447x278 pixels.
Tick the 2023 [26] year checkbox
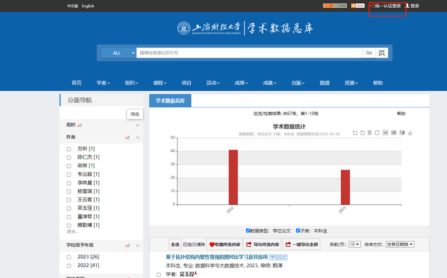point(69,257)
